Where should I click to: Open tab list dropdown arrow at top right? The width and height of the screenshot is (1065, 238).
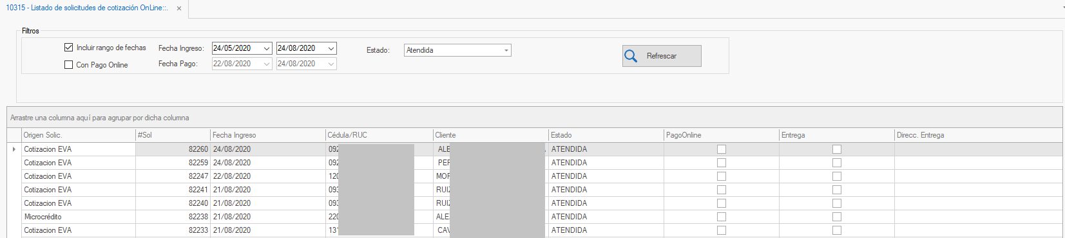pos(1063,8)
